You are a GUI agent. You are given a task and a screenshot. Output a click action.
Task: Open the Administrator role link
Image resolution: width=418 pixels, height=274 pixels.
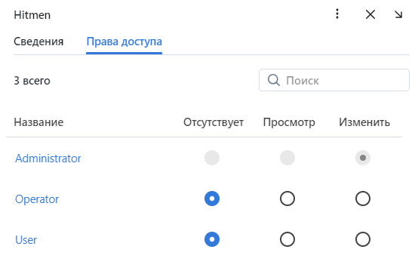(48, 159)
